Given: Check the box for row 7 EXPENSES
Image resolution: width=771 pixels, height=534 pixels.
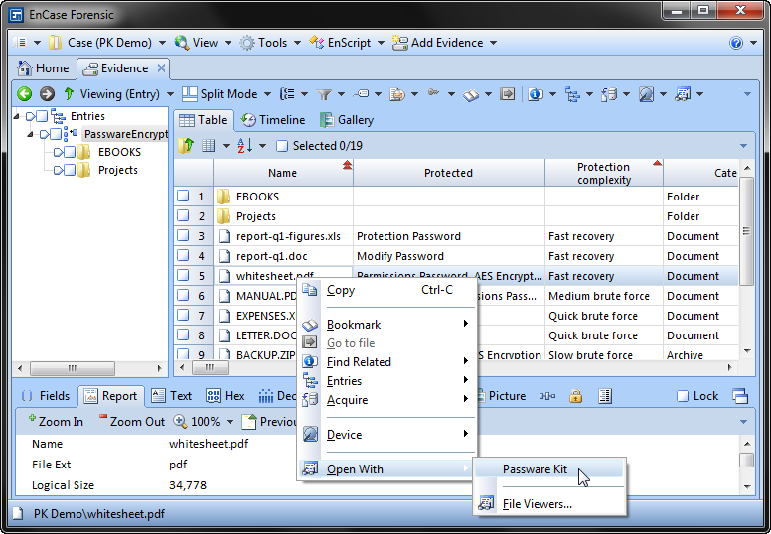Looking at the screenshot, I should 183,315.
